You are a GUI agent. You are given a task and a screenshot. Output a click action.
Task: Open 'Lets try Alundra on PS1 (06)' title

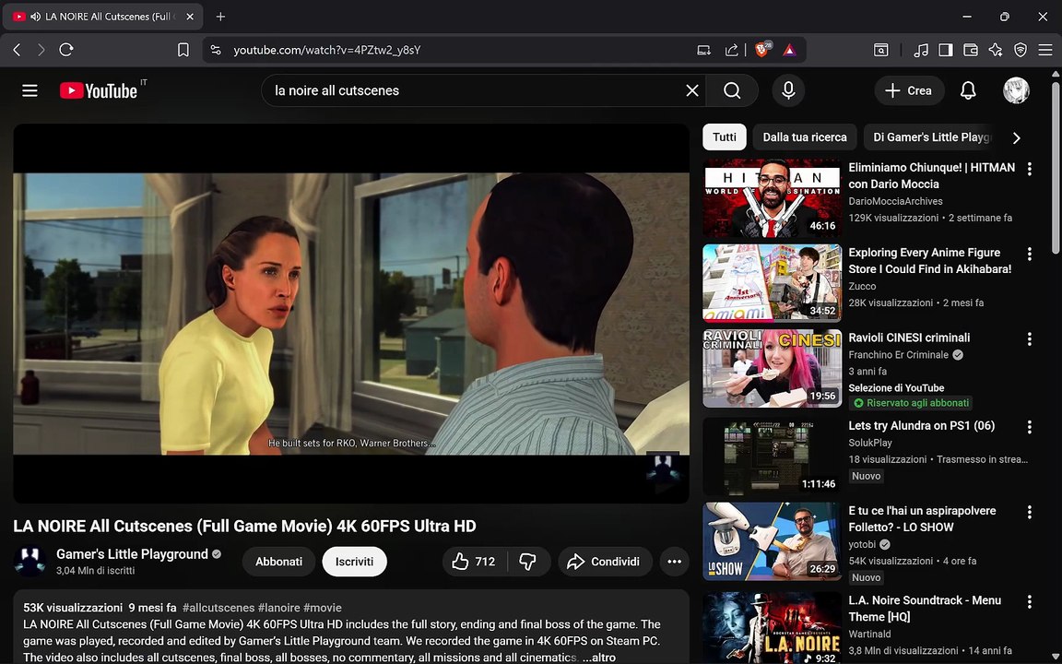click(921, 425)
